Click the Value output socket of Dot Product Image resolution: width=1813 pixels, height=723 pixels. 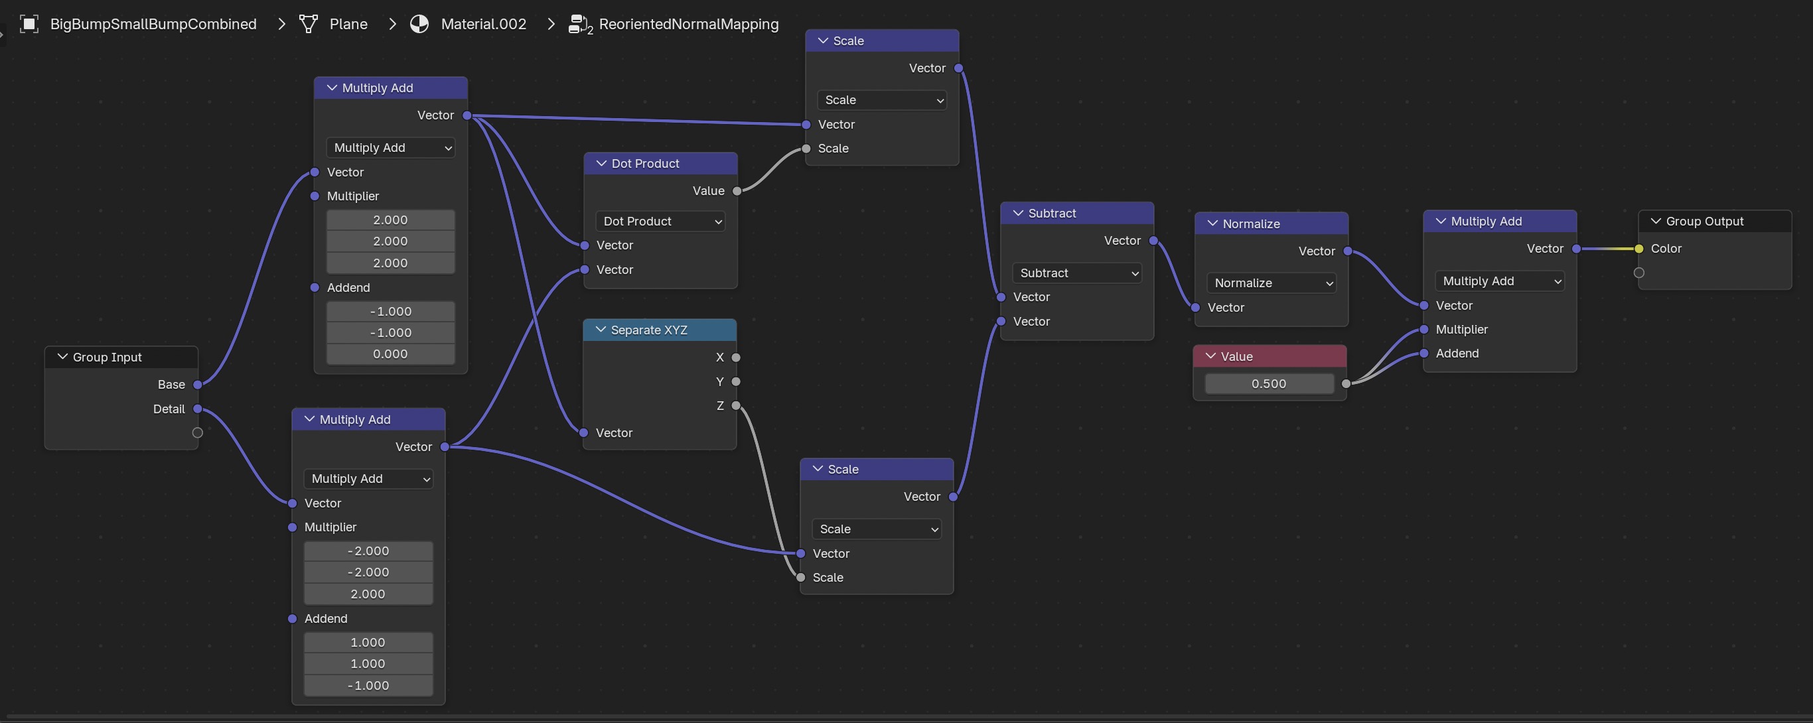(x=737, y=191)
